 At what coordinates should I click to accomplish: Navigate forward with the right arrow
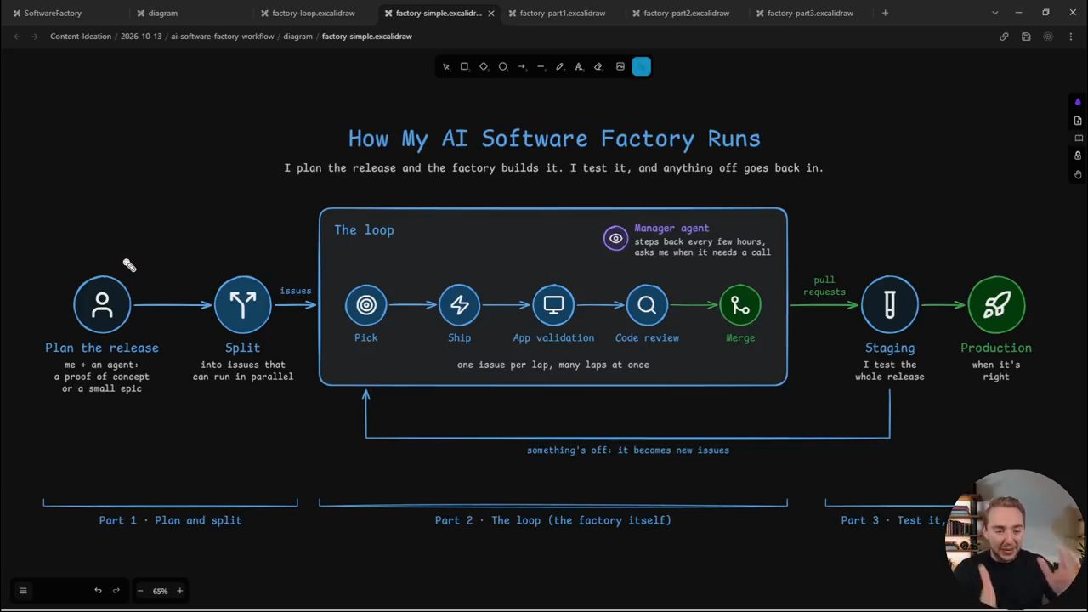tap(34, 37)
